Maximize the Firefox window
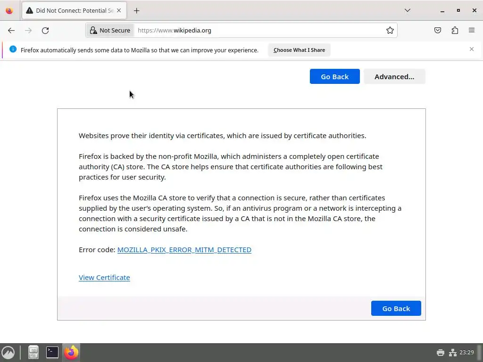This screenshot has width=483, height=362. 458,10
